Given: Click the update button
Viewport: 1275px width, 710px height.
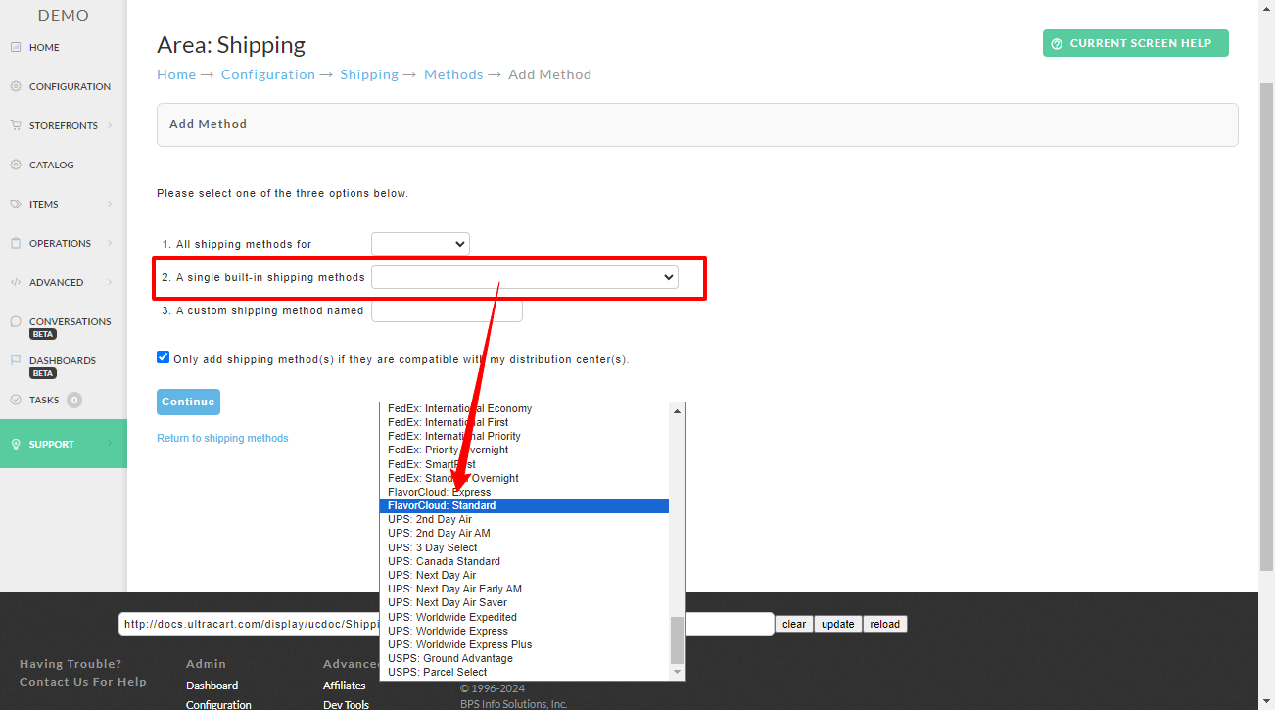Looking at the screenshot, I should pos(837,624).
